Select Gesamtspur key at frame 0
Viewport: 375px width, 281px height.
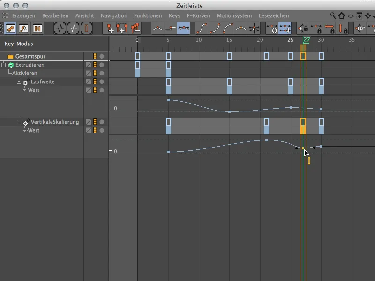click(x=137, y=56)
